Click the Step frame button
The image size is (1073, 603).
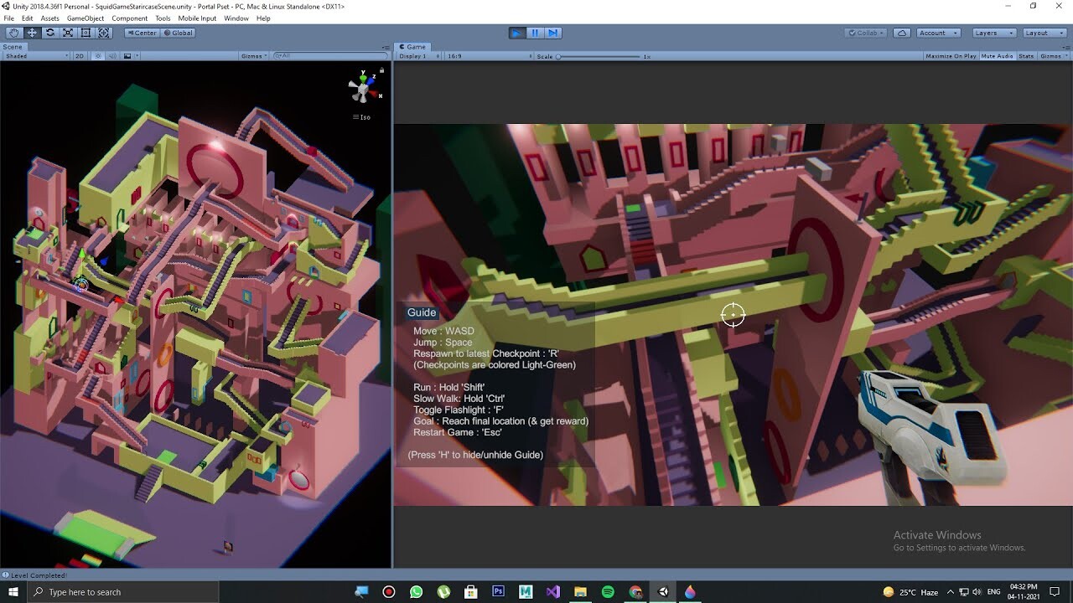pos(552,33)
